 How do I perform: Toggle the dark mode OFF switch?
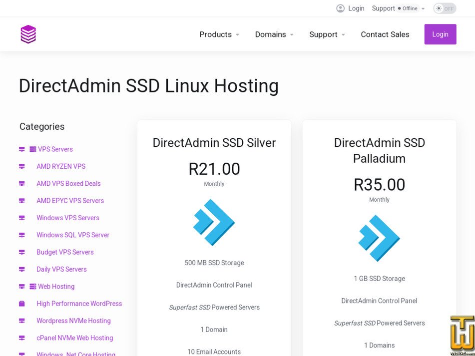[x=445, y=8]
